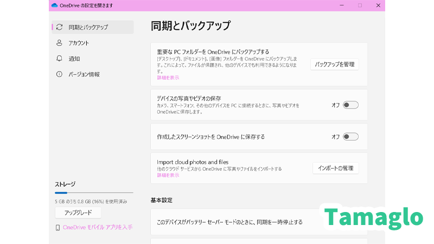The height and width of the screenshot is (244, 434).
Task: Click the アップグレード storage button
Action: [78, 213]
